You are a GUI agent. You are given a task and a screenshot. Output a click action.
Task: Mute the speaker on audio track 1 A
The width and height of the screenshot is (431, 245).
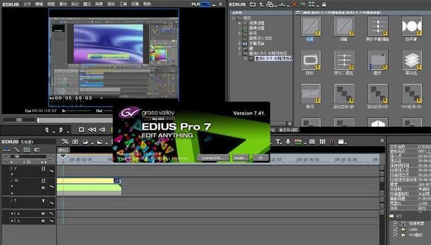[x=43, y=214]
